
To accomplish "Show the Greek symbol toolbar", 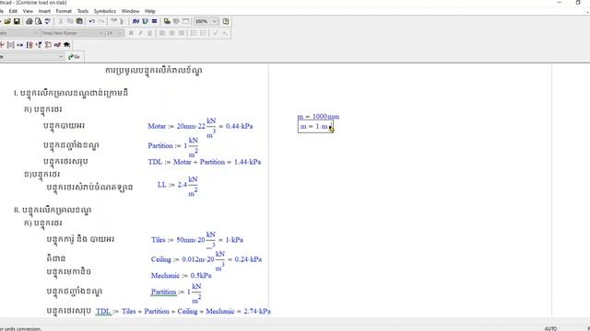I will [57, 45].
